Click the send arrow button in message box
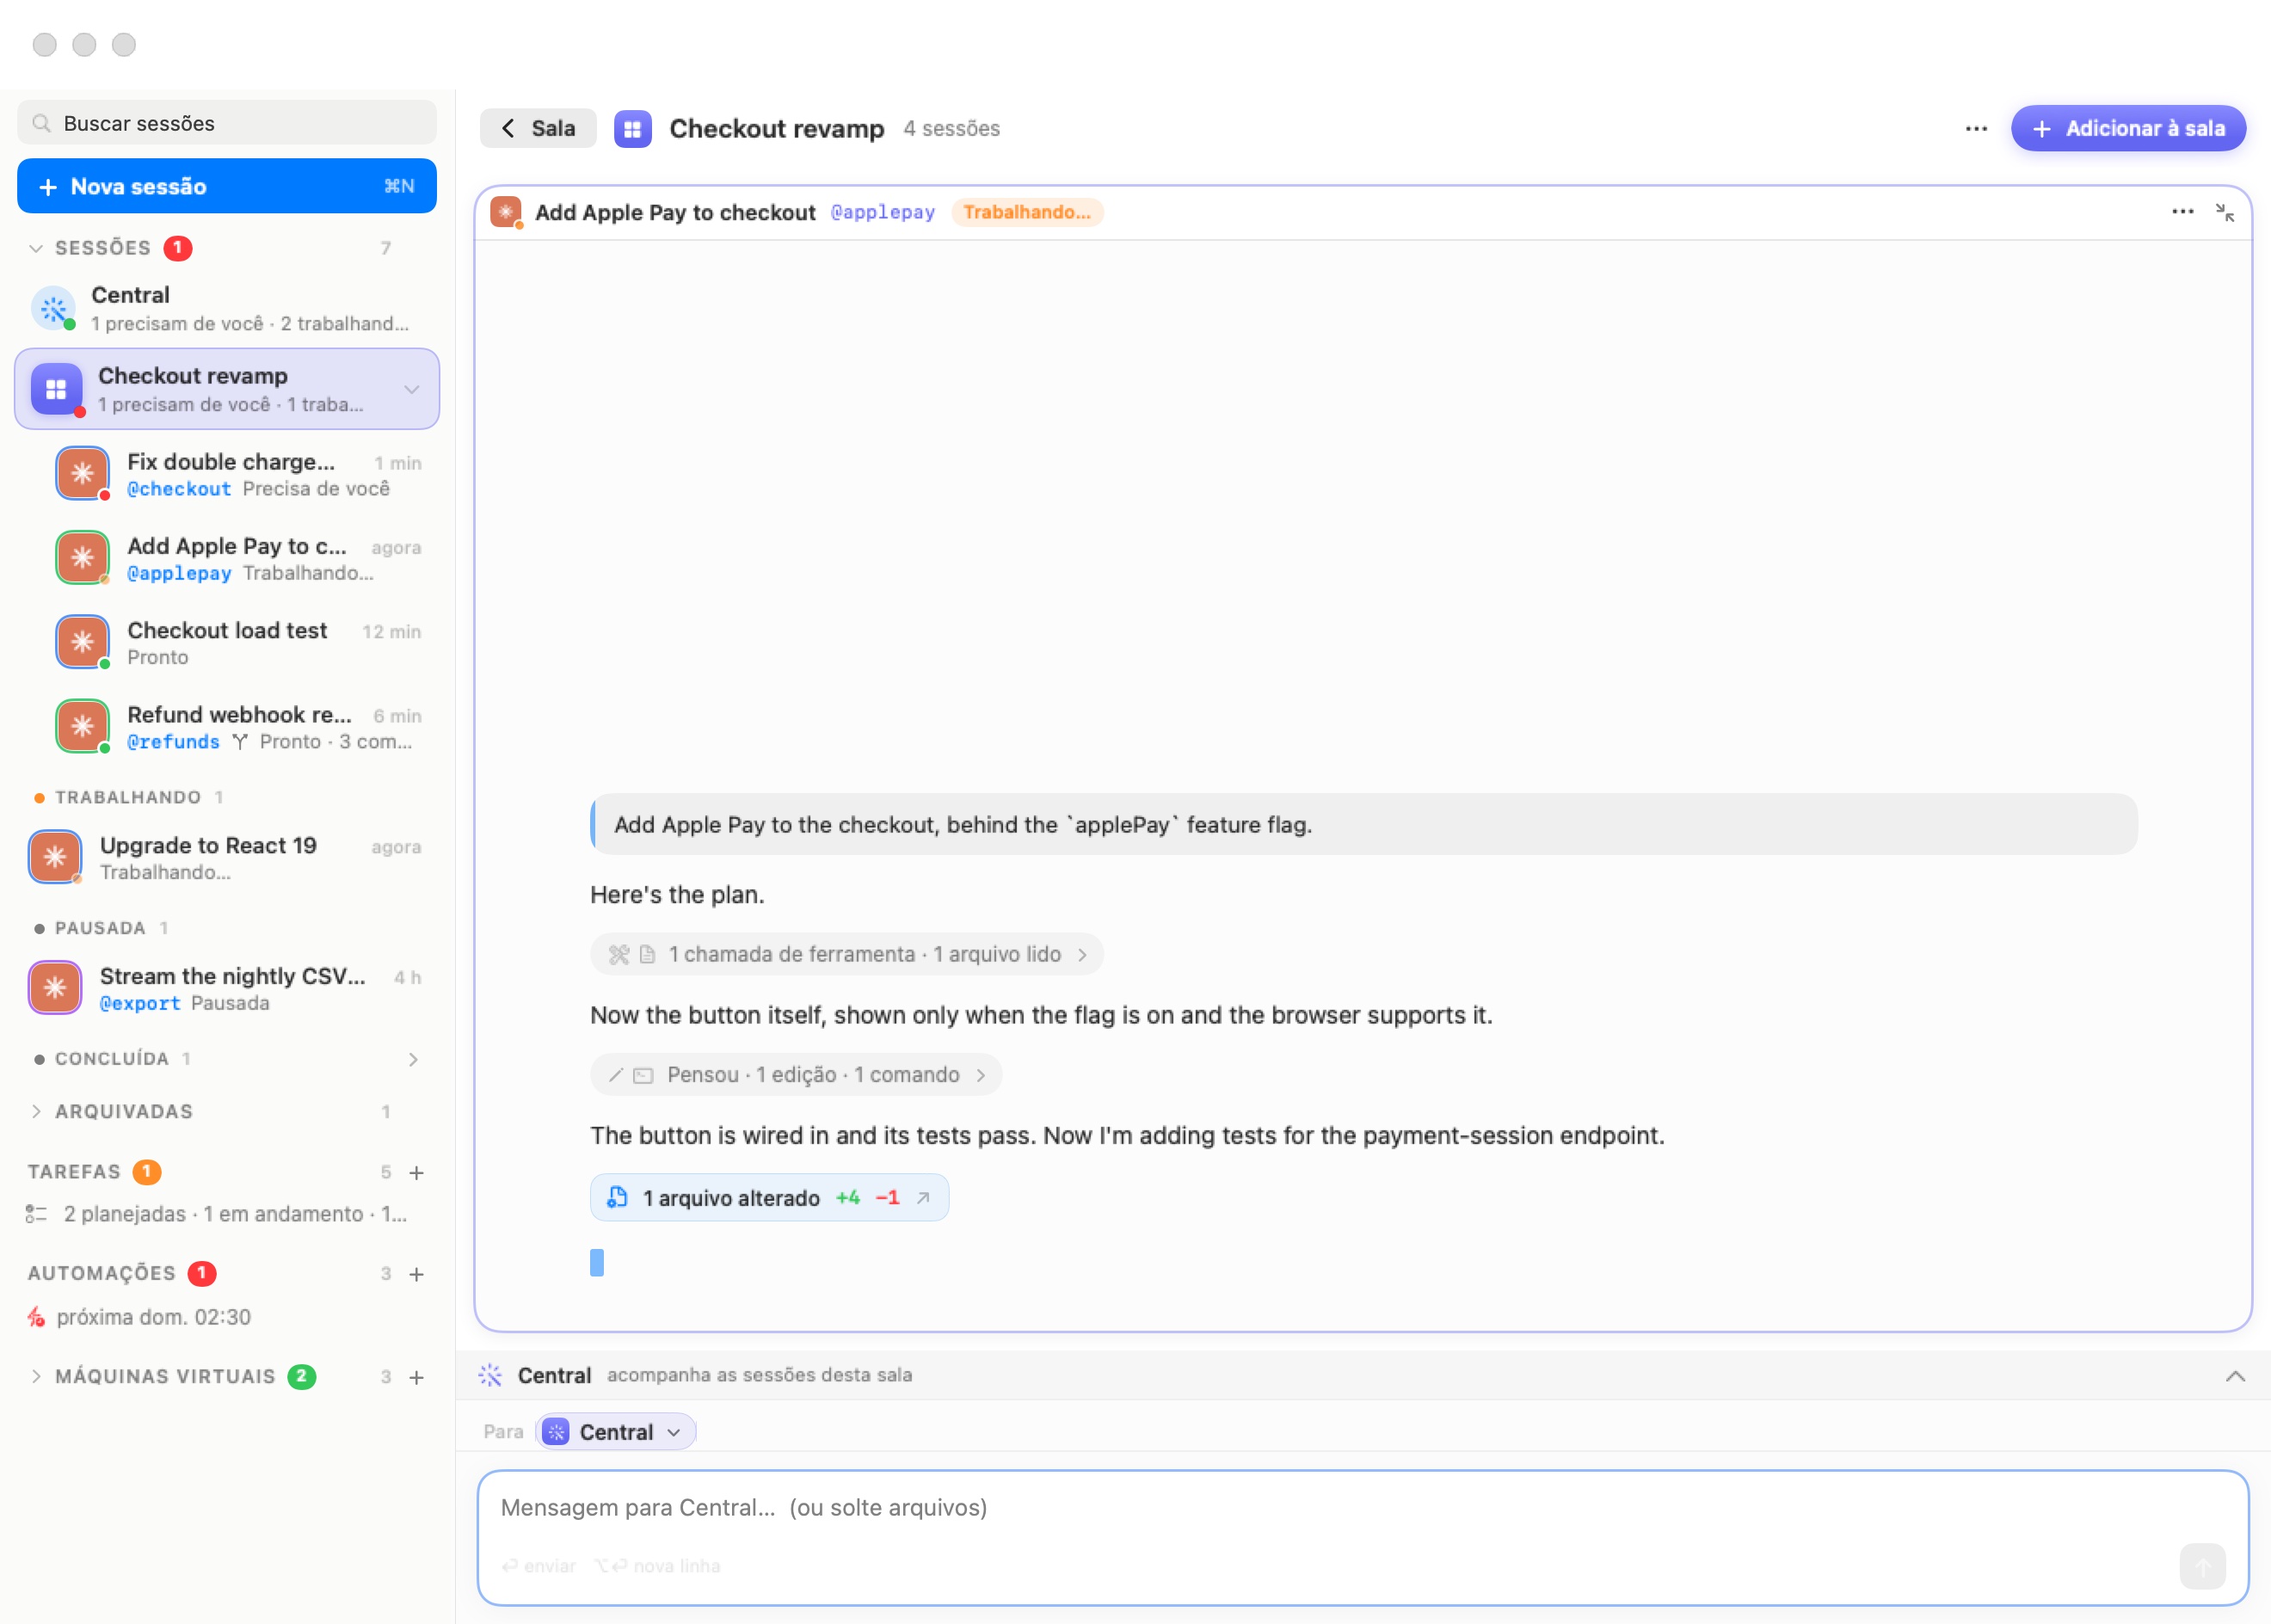This screenshot has height=1624, width=2271. (x=2202, y=1566)
